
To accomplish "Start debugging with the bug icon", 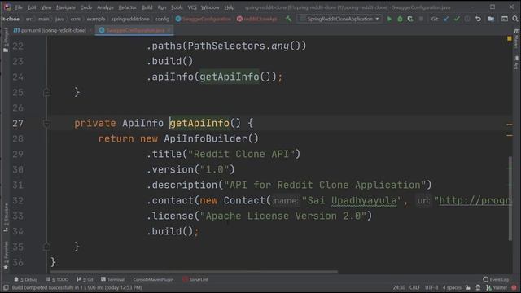I will click(400, 19).
